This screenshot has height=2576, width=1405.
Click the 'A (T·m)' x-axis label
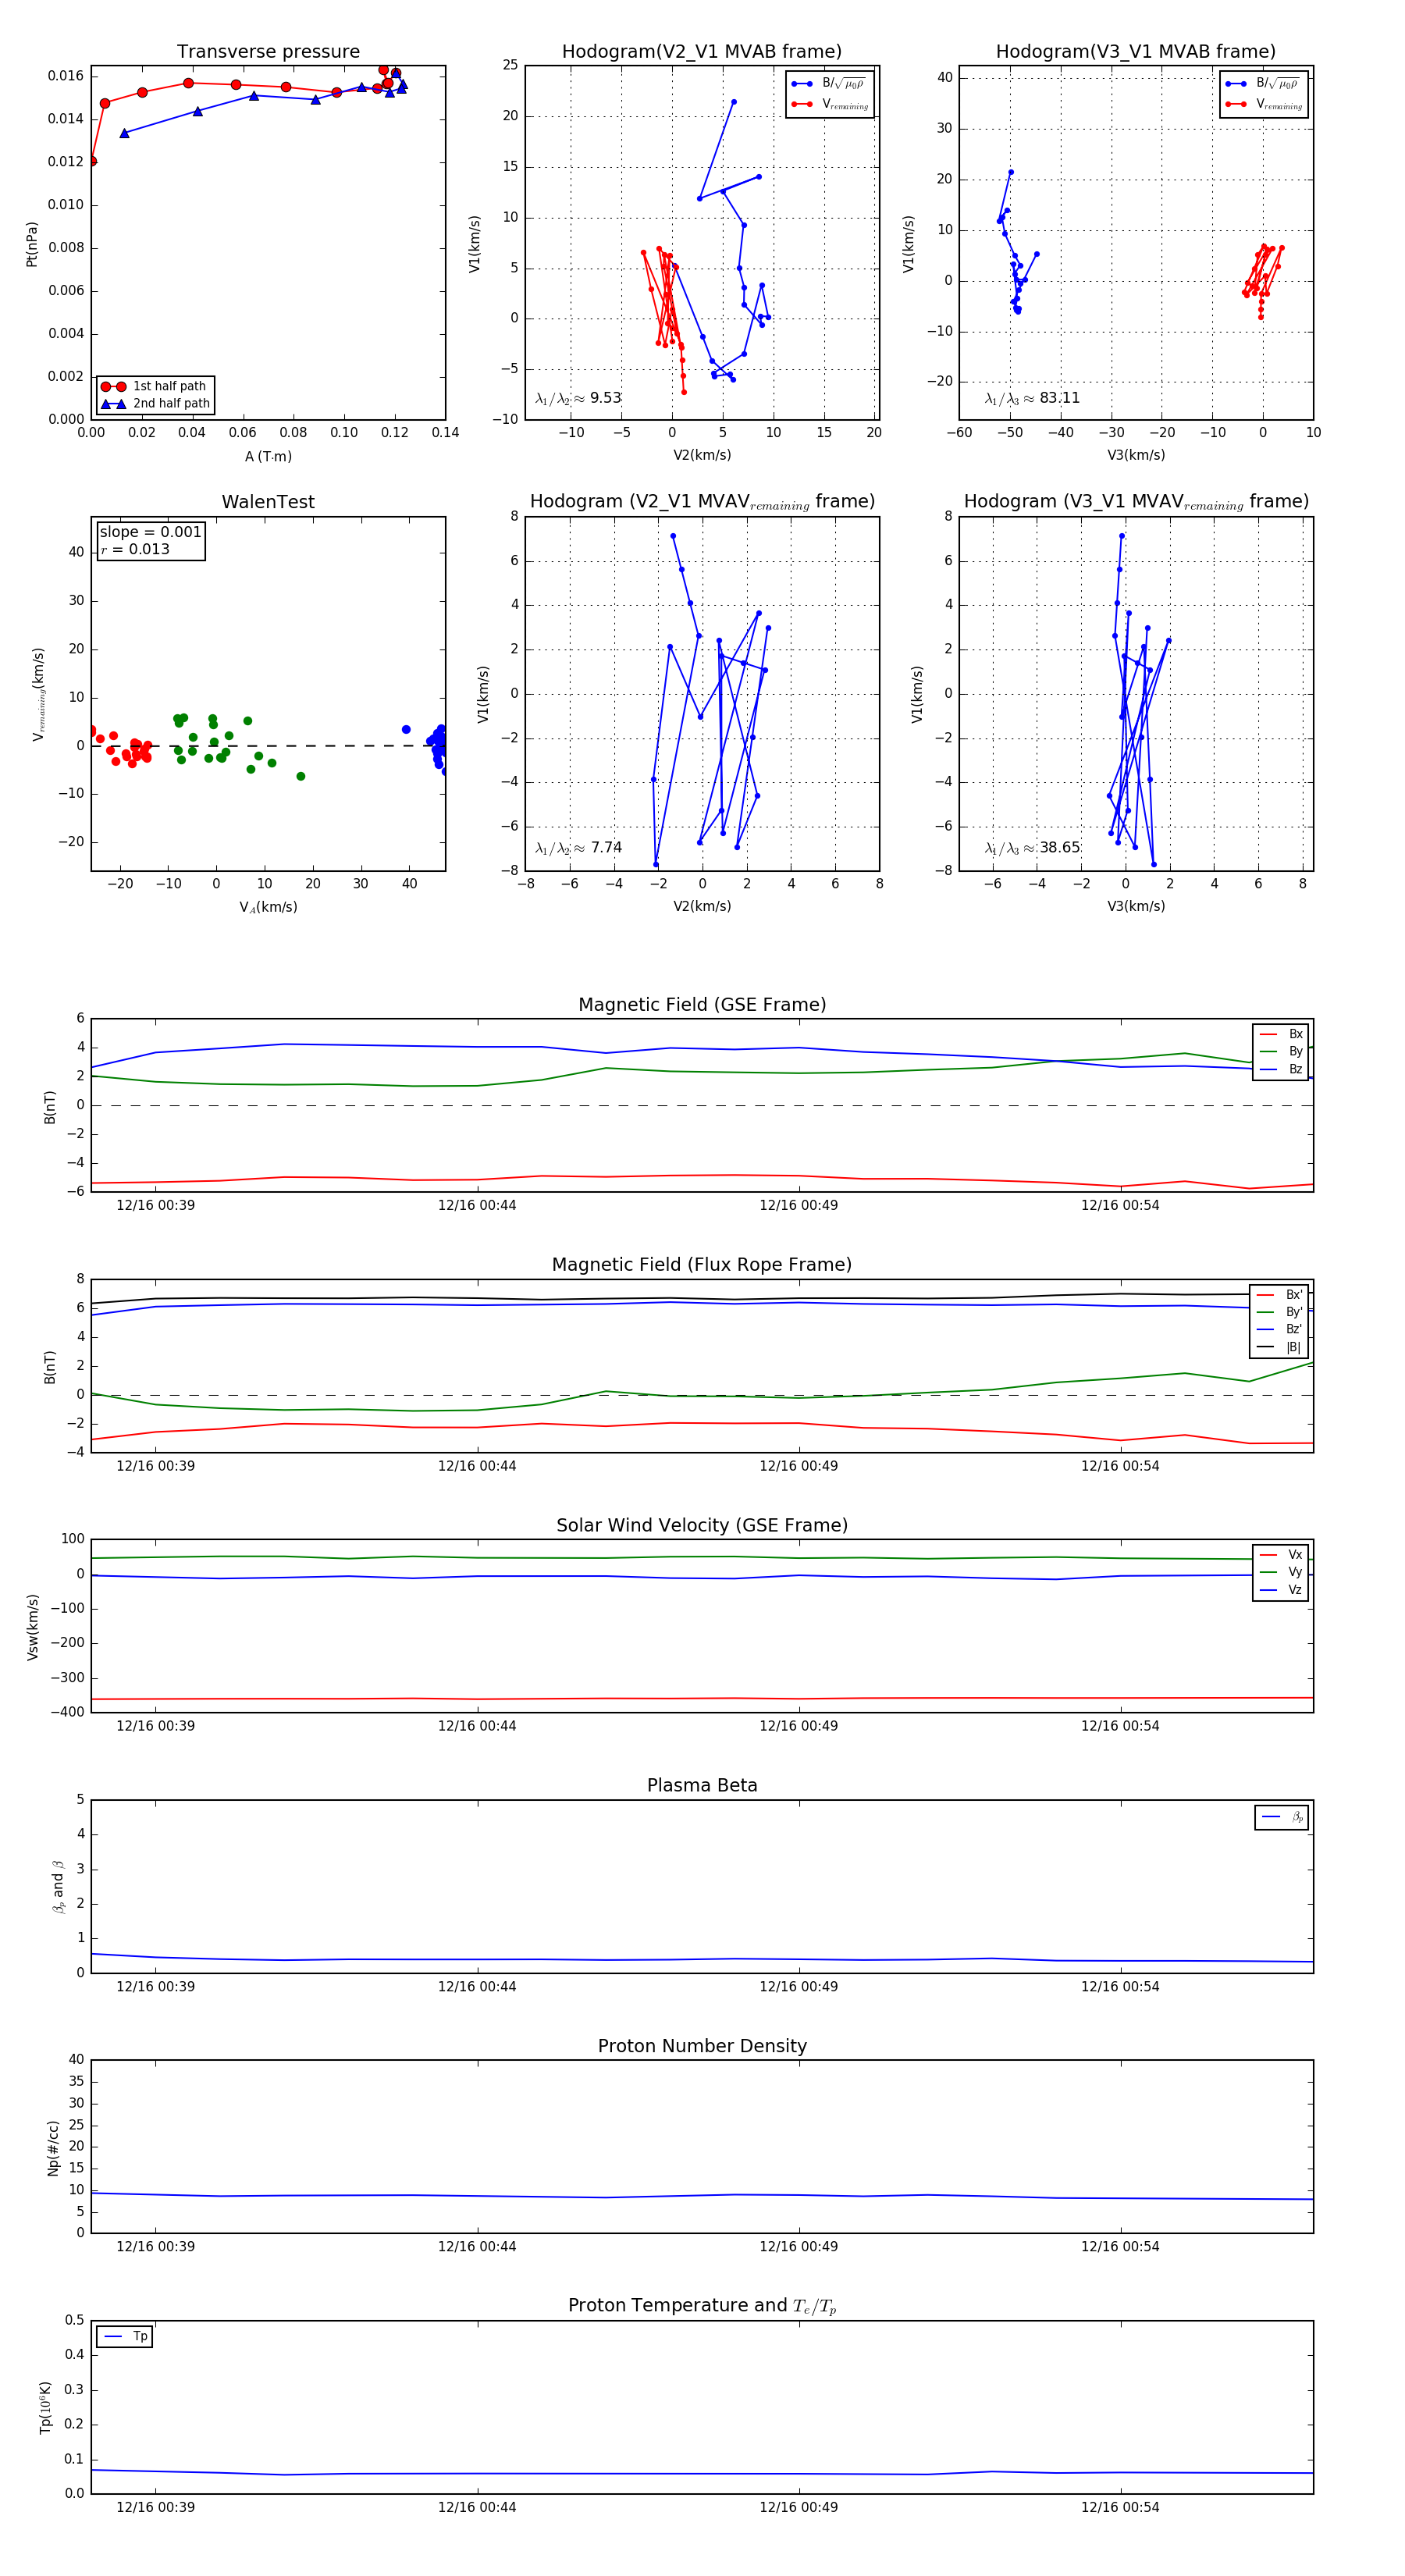coord(268,457)
